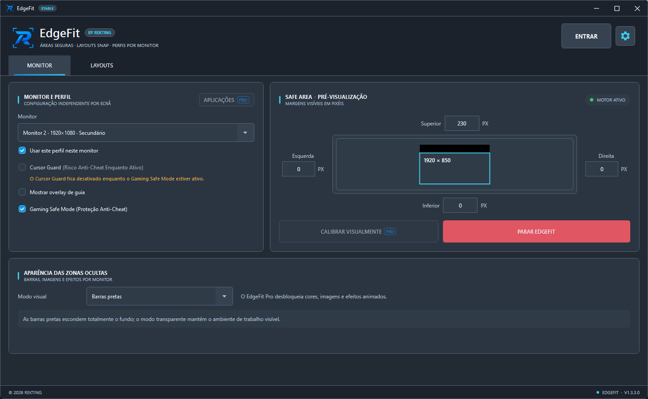Click the Esquerda margin input field
The image size is (648, 399).
(299, 169)
